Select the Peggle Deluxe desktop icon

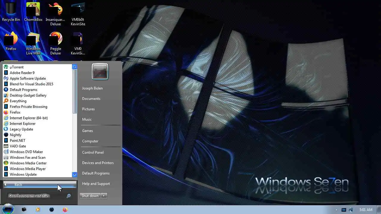(x=55, y=43)
